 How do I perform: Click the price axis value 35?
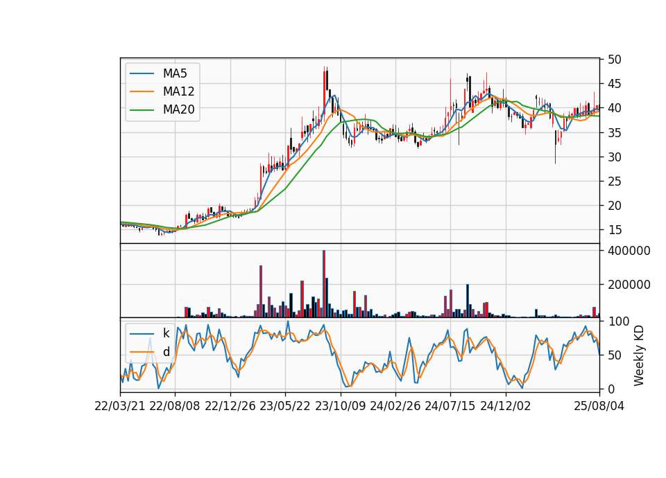(615, 133)
